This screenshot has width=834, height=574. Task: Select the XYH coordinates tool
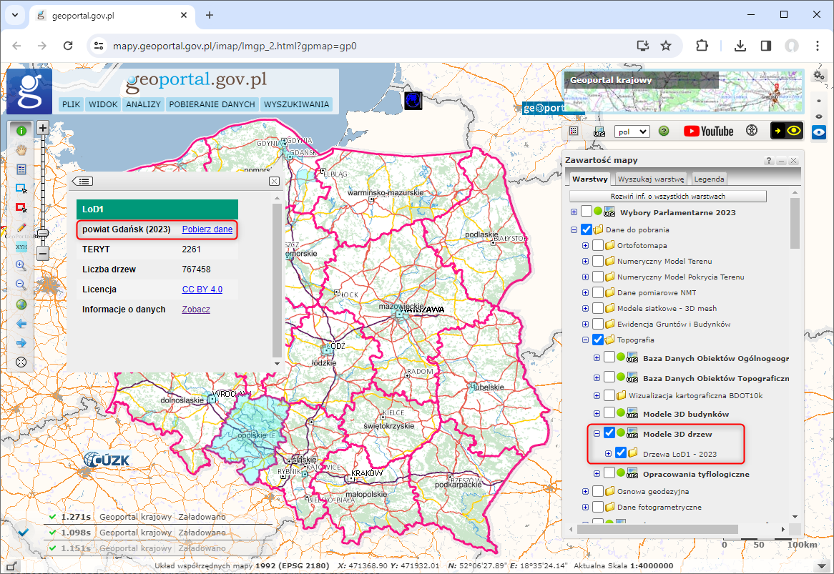tap(21, 247)
